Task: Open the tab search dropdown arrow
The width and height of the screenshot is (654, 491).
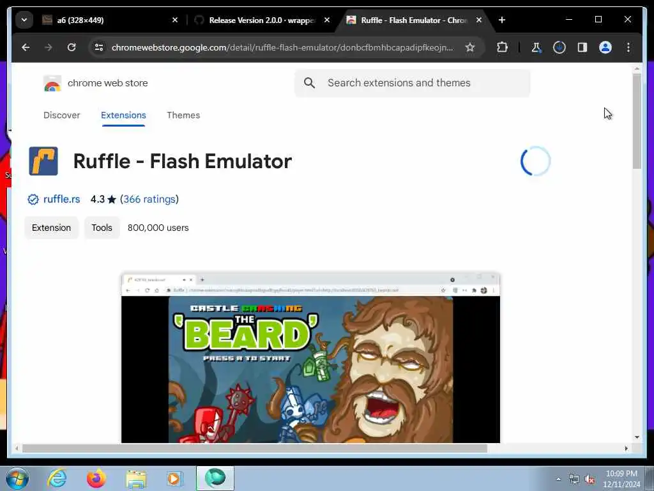Action: pyautogui.click(x=24, y=20)
